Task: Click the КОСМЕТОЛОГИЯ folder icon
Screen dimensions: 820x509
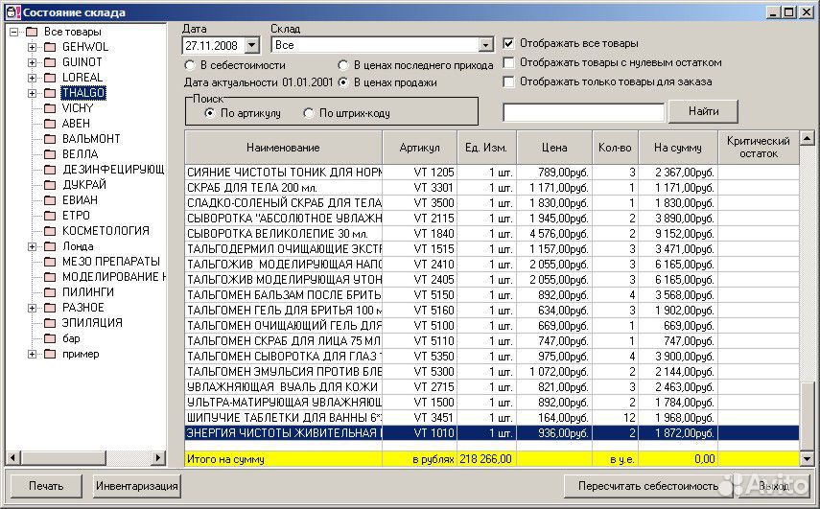Action: pos(50,231)
